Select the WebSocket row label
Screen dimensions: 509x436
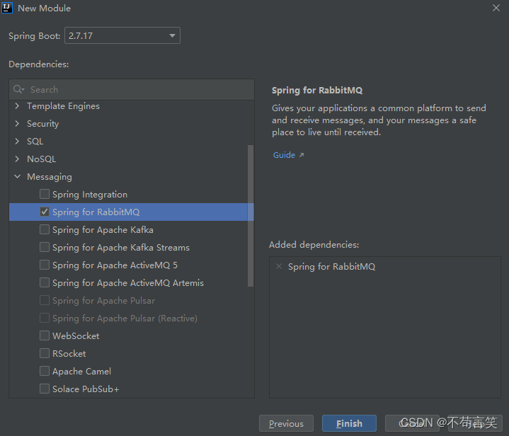coord(76,336)
